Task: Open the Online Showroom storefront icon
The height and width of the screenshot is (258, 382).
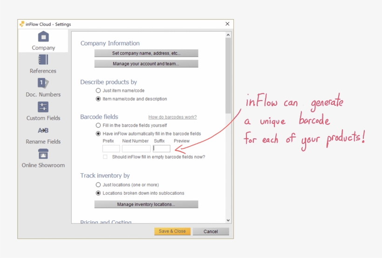Action: pyautogui.click(x=43, y=154)
